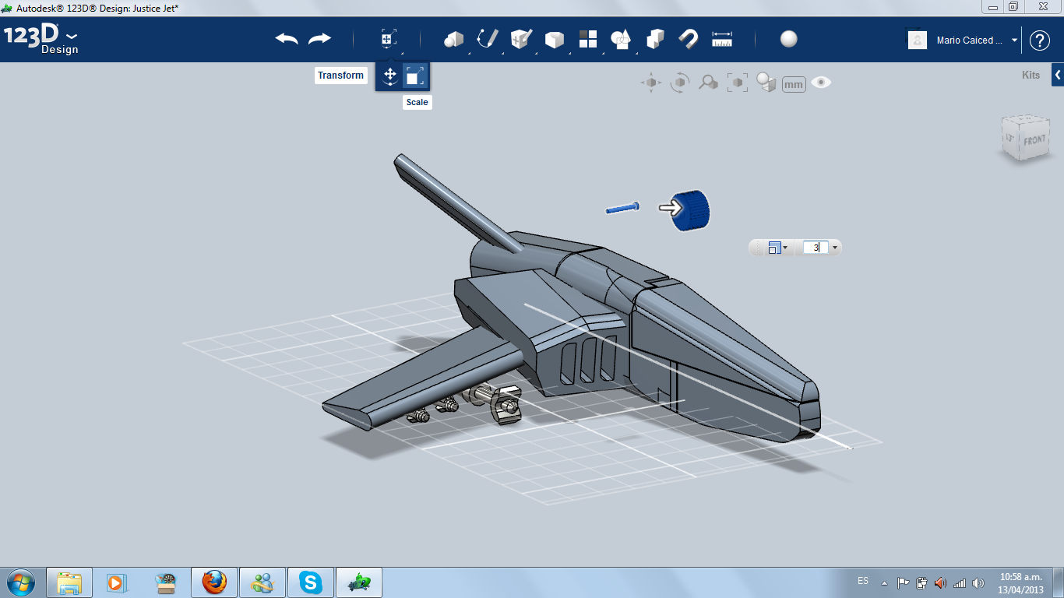Toggle visibility with the eye icon
1064x598 pixels.
821,83
